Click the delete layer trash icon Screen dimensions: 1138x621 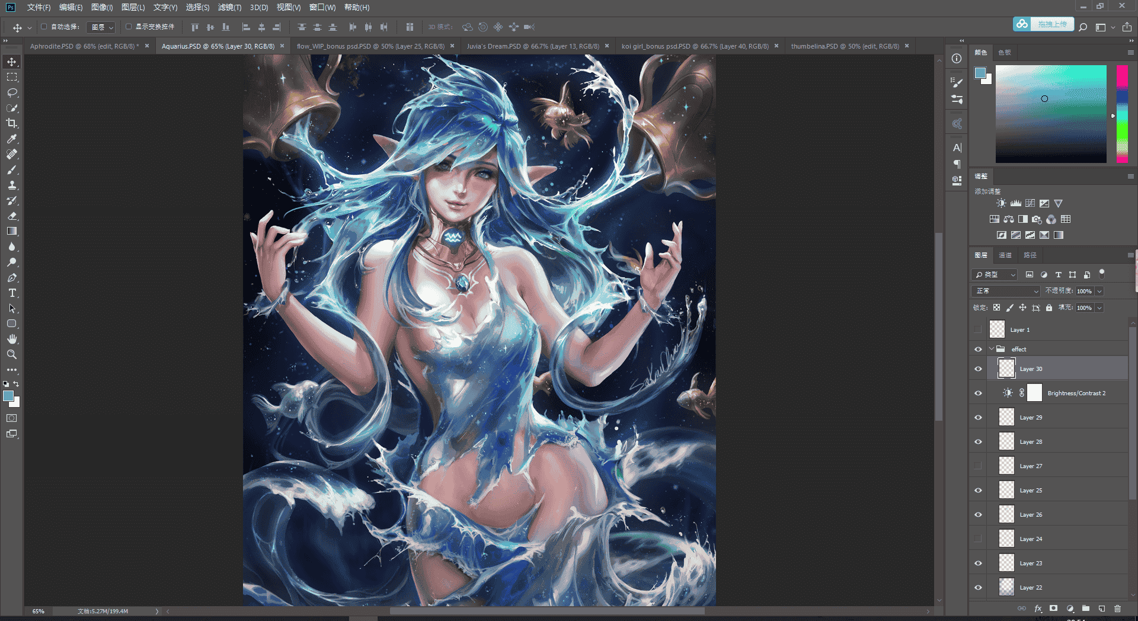1117,608
